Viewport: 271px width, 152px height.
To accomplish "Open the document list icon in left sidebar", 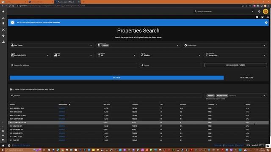I will point(3,24).
